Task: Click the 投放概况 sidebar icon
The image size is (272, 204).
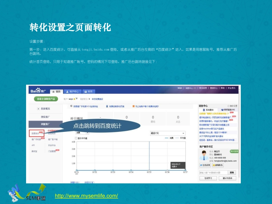Action: [38, 109]
